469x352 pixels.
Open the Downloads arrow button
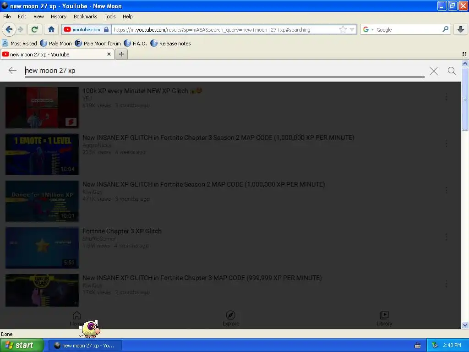click(x=461, y=29)
